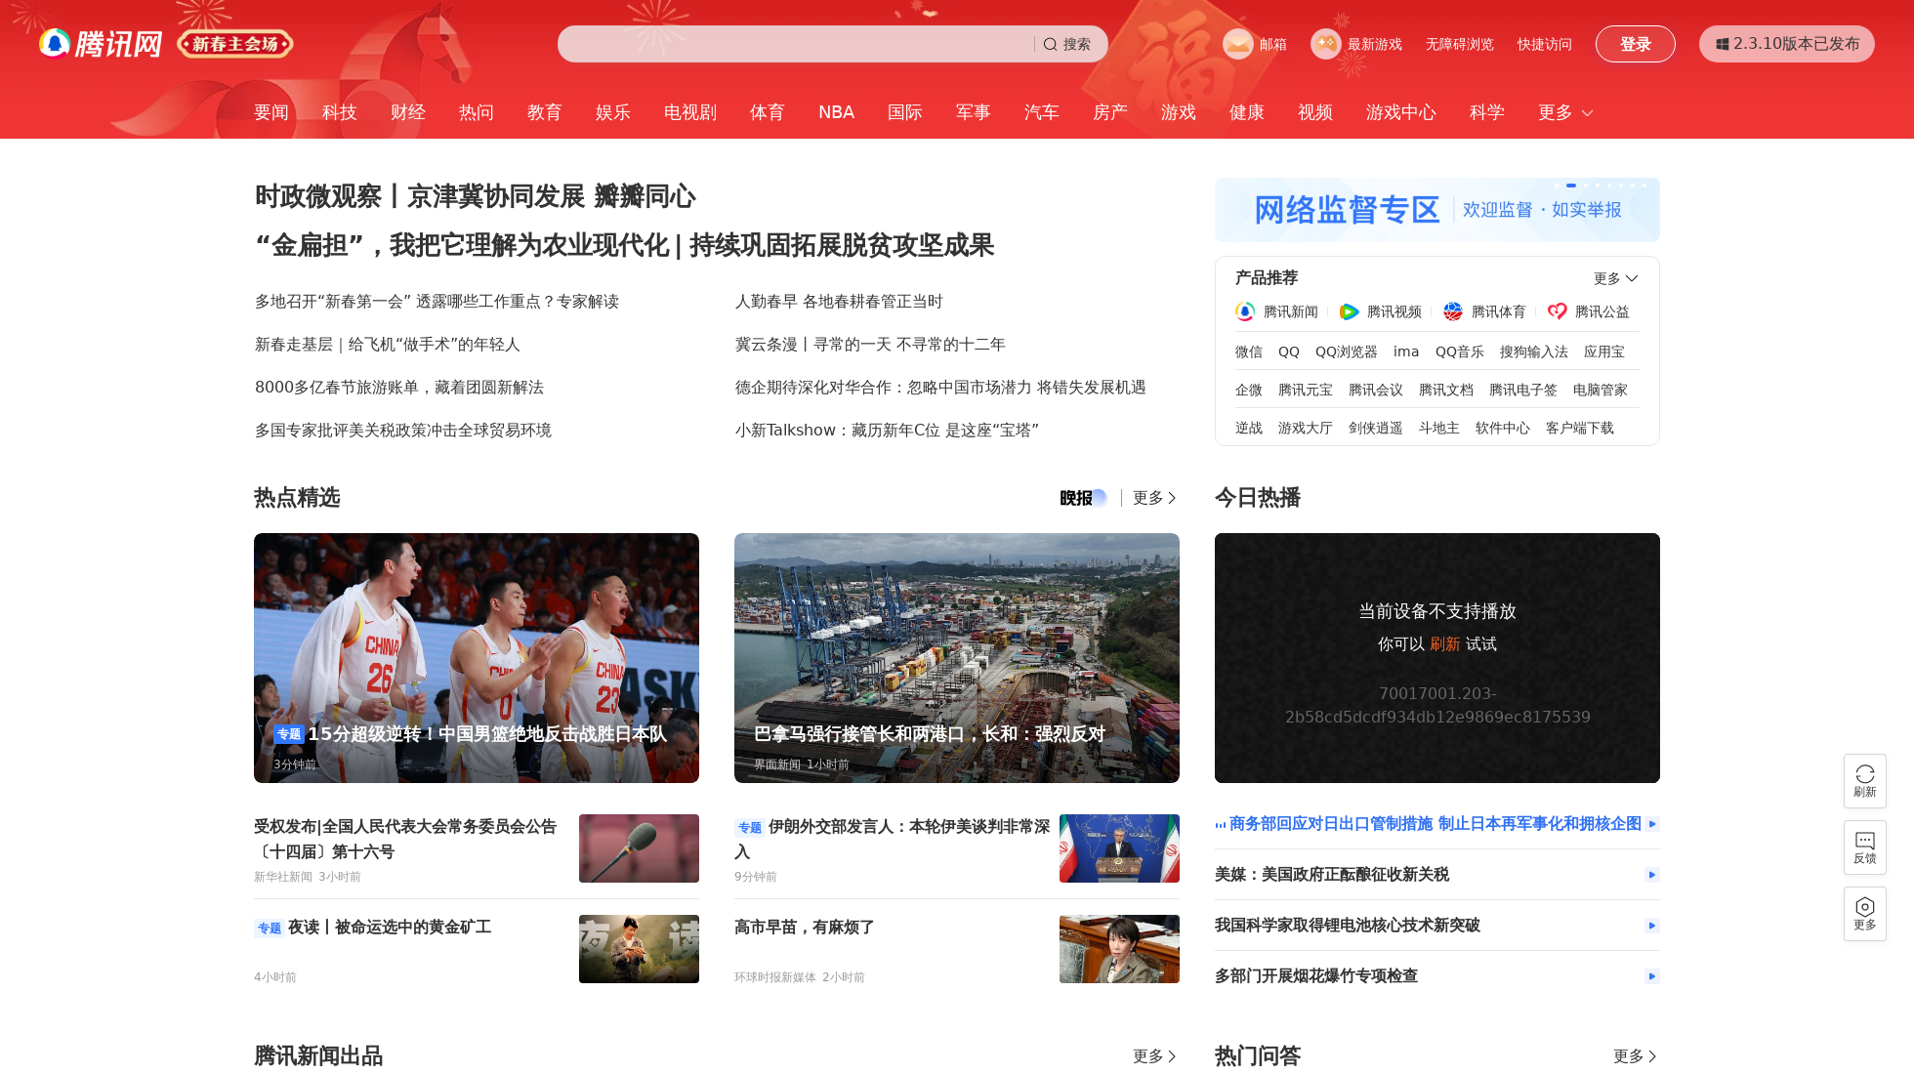Click the 登录 login button
The width and height of the screenshot is (1914, 1074).
coord(1635,44)
